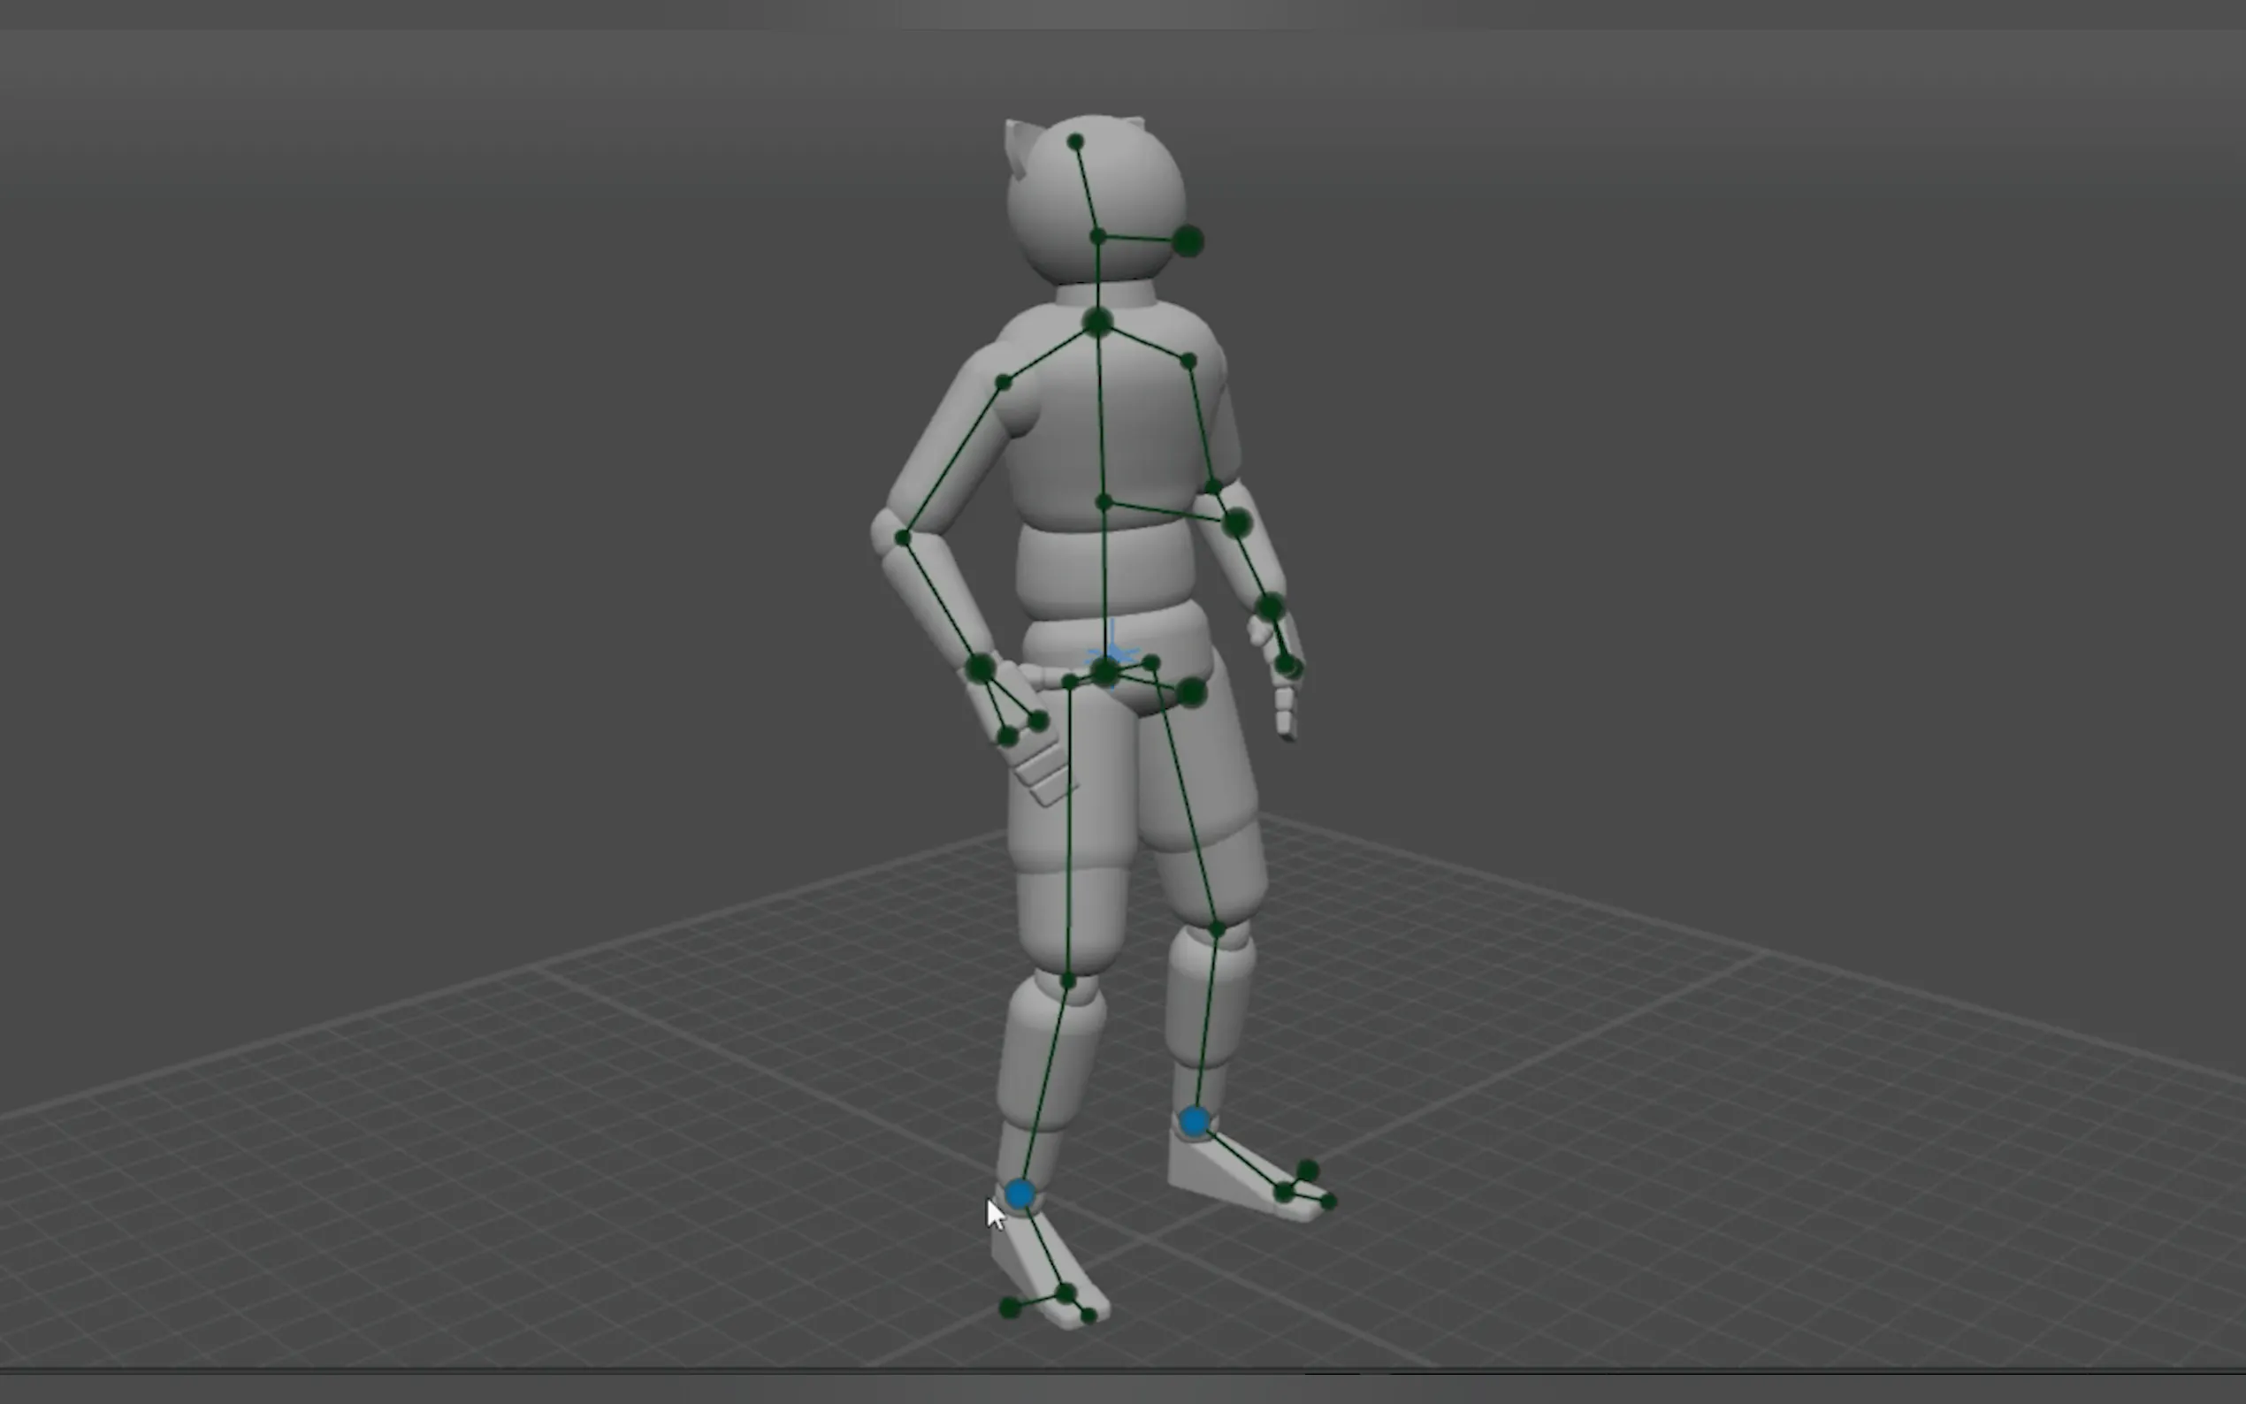Select the shoulder joint of the hanging arm
This screenshot has height=1404, width=2246.
click(1188, 361)
